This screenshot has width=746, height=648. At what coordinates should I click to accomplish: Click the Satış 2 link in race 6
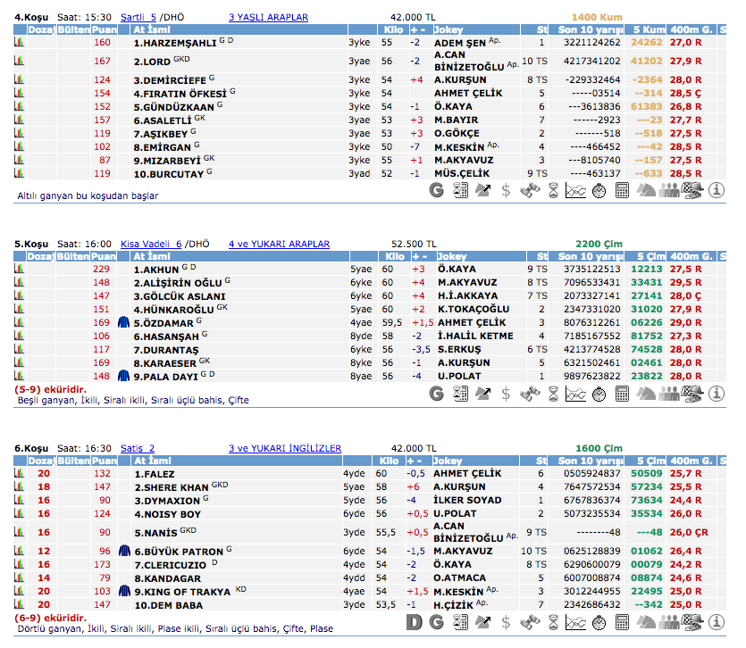138,448
